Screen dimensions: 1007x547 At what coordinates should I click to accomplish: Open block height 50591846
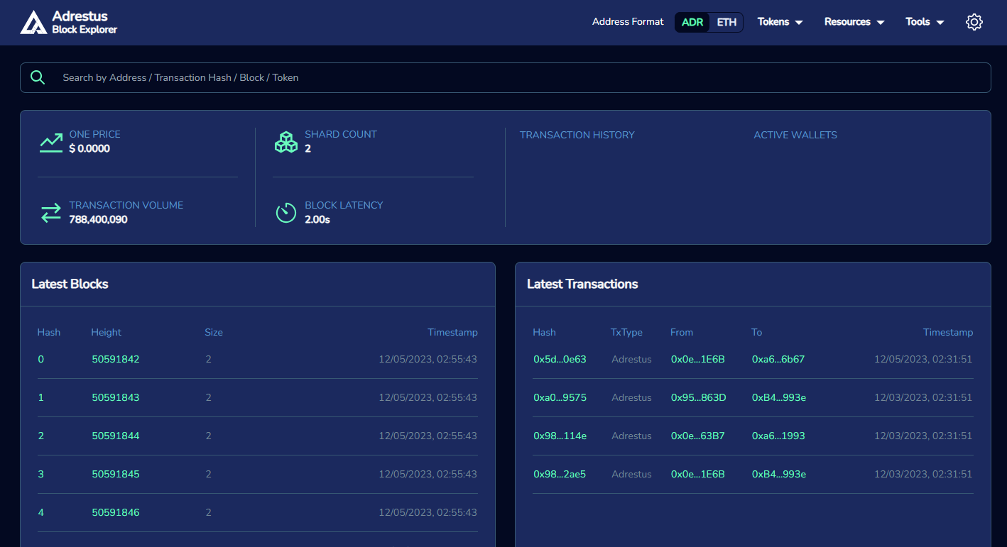[116, 512]
